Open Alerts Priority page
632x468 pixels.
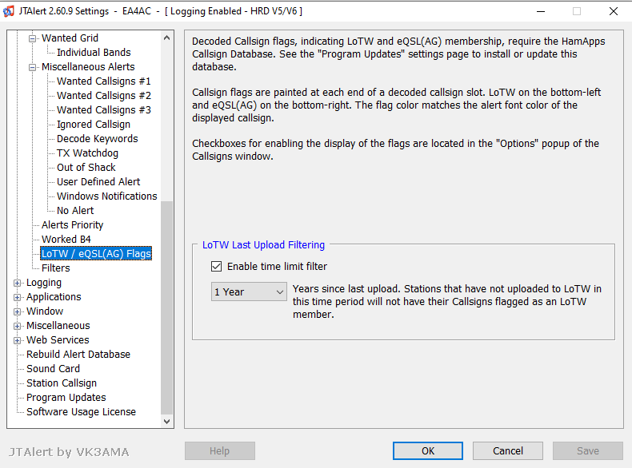click(x=72, y=225)
